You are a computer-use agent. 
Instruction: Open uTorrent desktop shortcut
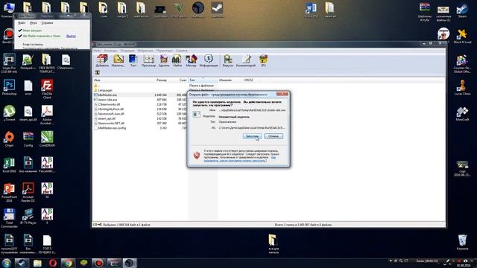[x=9, y=113]
